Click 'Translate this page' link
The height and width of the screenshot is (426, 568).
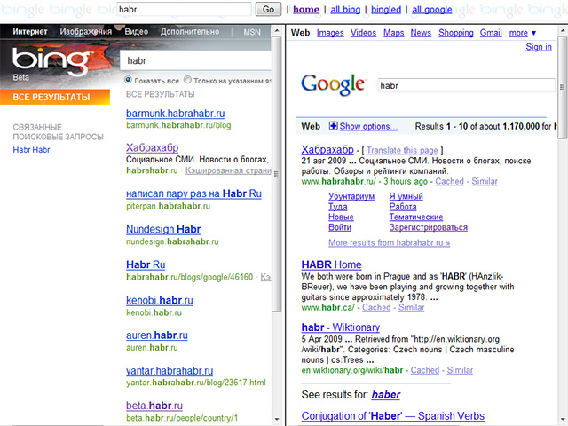click(405, 149)
